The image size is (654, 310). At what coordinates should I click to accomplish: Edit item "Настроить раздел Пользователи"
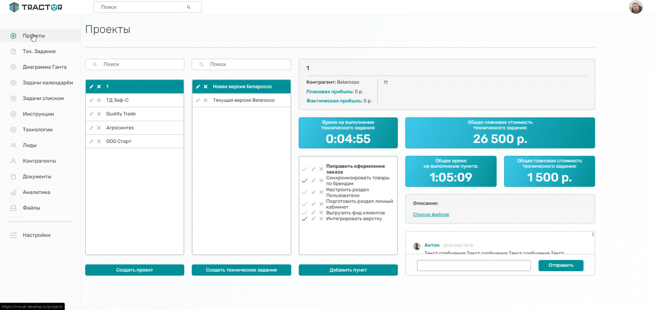(314, 192)
